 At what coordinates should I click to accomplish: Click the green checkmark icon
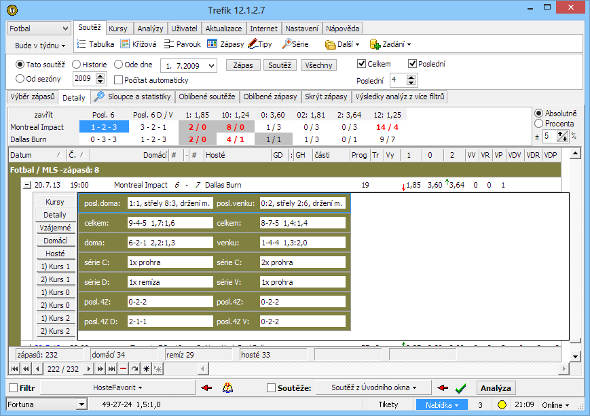tap(460, 388)
